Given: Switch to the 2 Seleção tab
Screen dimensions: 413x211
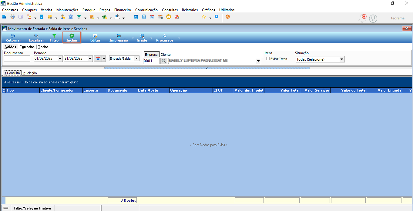Looking at the screenshot, I should [x=30, y=73].
